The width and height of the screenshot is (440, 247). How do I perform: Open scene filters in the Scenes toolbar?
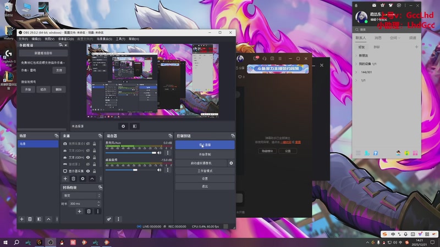click(x=39, y=219)
